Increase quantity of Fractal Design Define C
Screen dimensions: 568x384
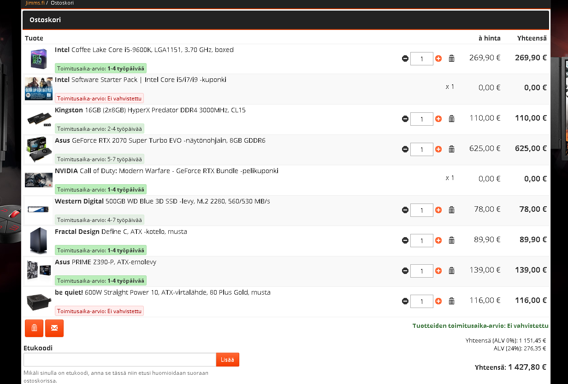coord(438,240)
